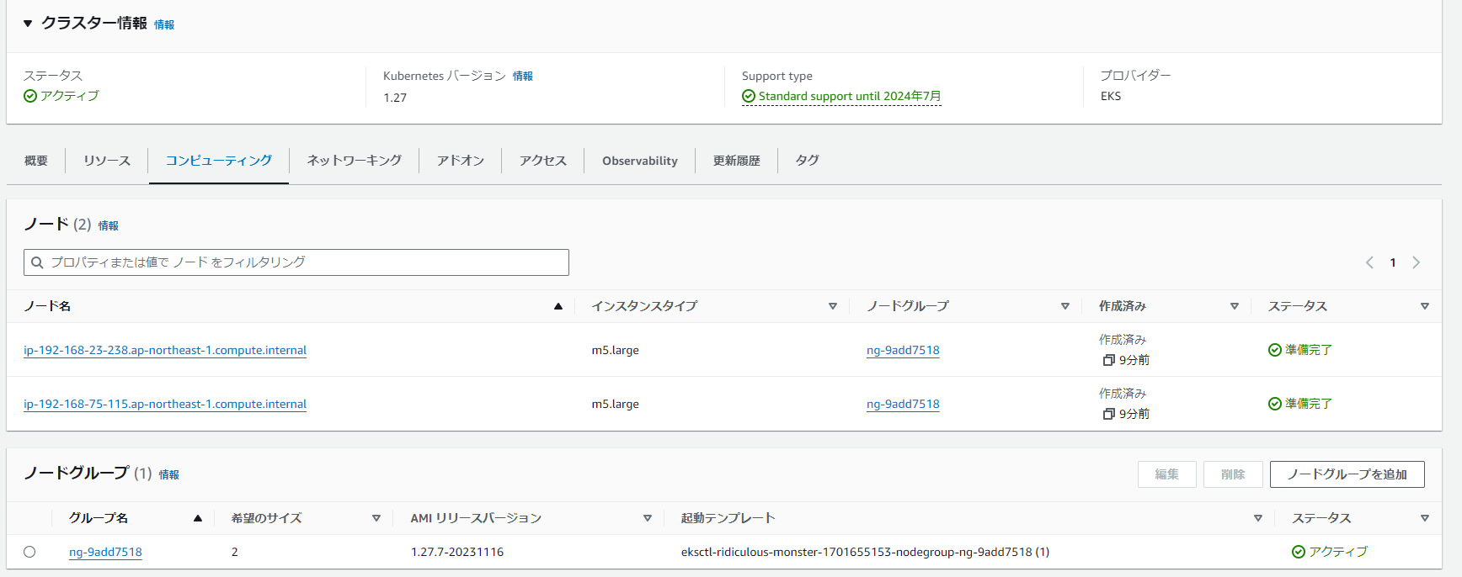Select the ng-9add7518 node group radio button
Image resolution: width=1462 pixels, height=577 pixels.
tap(29, 552)
